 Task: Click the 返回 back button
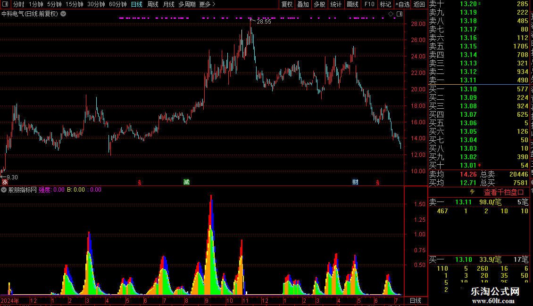(x=419, y=4)
